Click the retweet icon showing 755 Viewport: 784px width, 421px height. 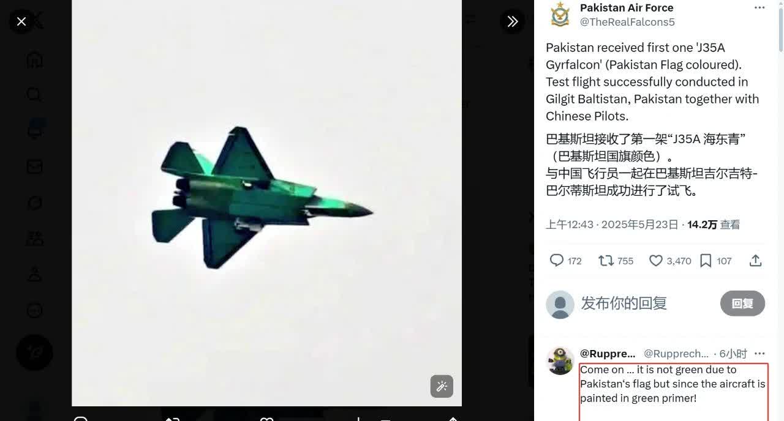(x=606, y=261)
